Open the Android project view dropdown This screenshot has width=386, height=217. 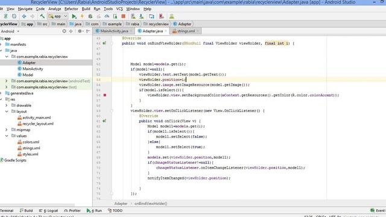(x=10, y=31)
